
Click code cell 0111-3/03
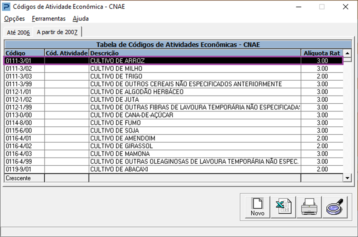[24, 76]
